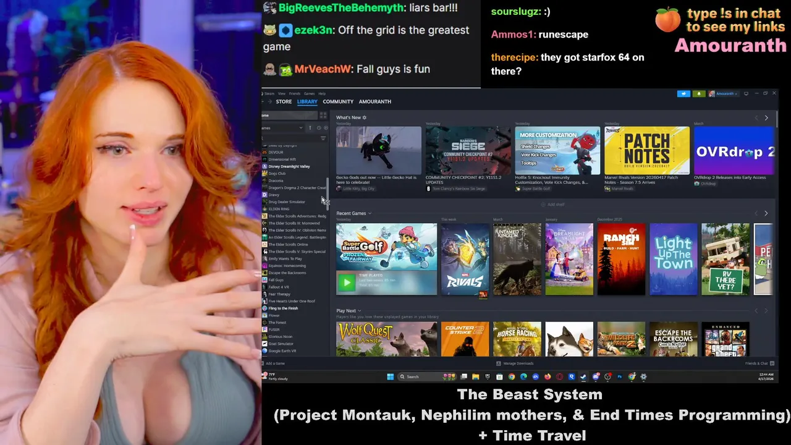The height and width of the screenshot is (445, 791).
Task: Click the Windows taskbar Search box
Action: [x=427, y=376]
